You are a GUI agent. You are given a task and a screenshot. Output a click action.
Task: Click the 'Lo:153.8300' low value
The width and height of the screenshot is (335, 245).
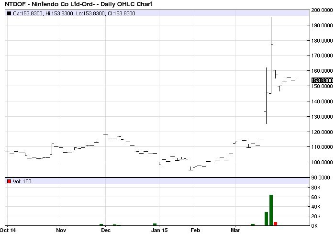click(90, 13)
